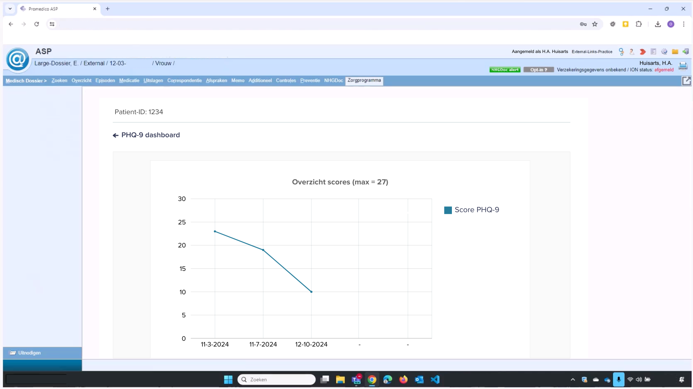Viewport: 693px width, 389px height.
Task: Open the Episoden menu item
Action: pos(105,80)
